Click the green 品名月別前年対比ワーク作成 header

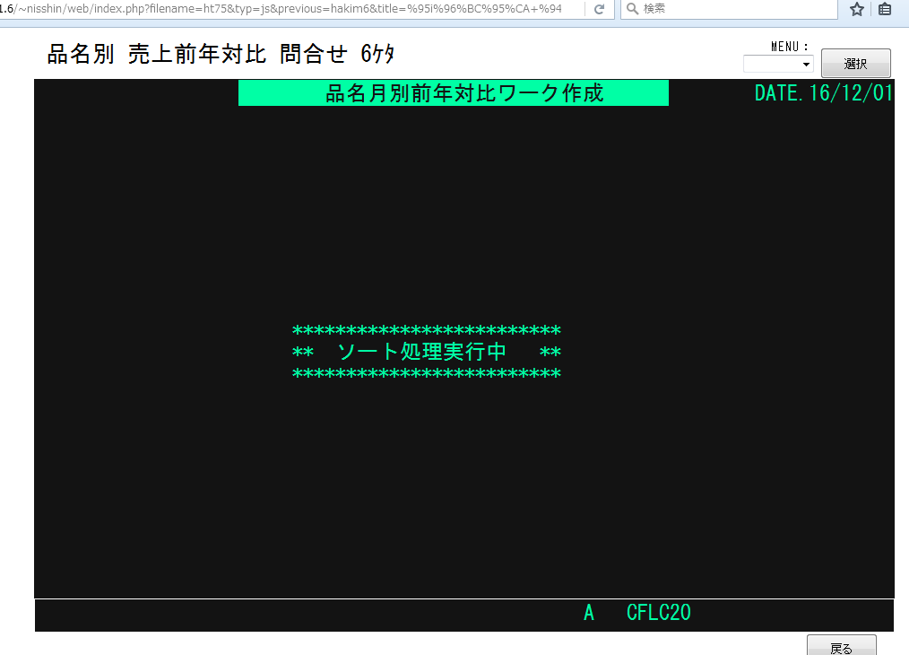click(454, 93)
